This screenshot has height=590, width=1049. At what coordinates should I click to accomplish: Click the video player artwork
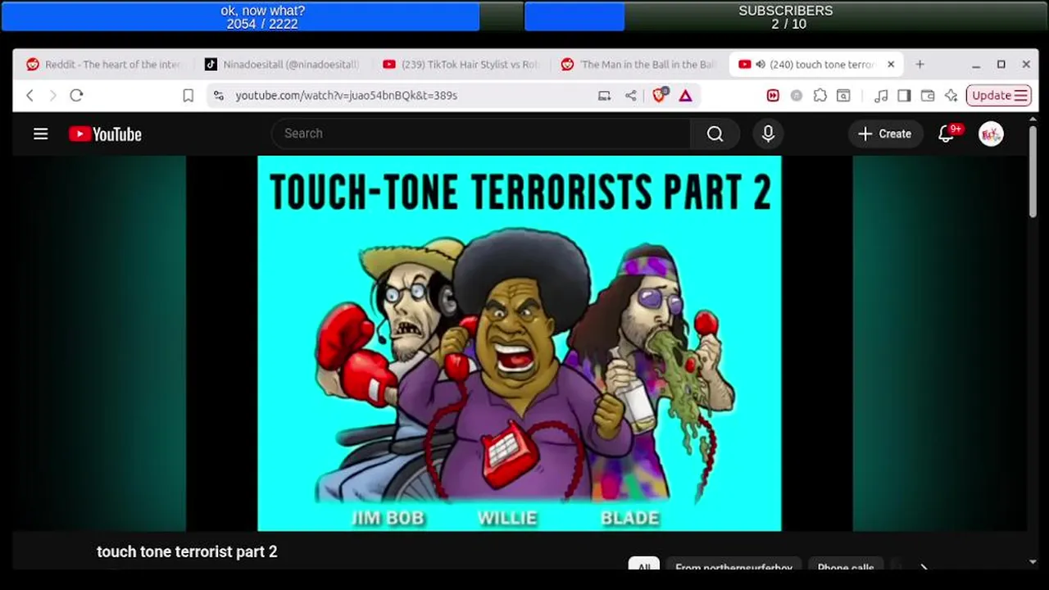[520, 343]
